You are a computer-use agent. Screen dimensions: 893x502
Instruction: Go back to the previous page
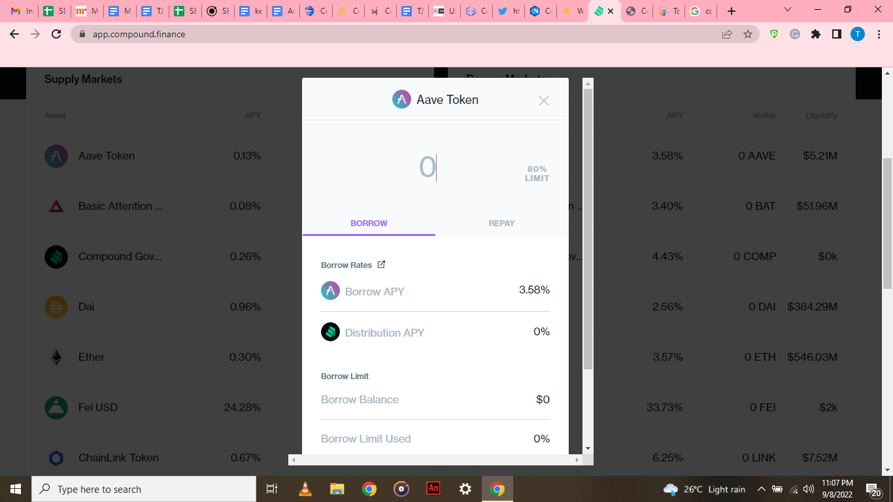click(x=15, y=34)
